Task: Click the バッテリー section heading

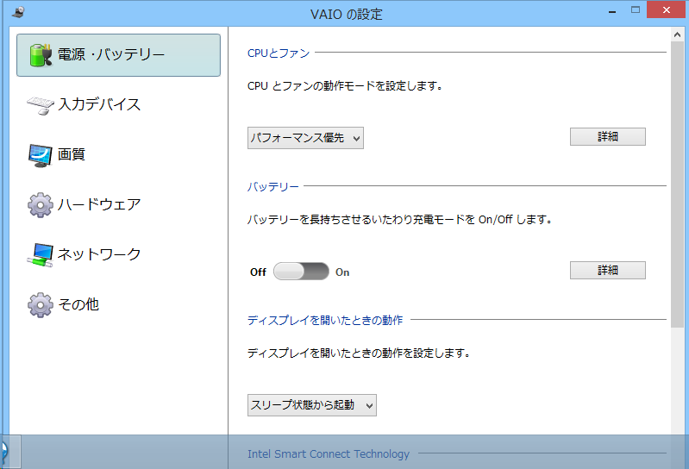Action: (272, 186)
